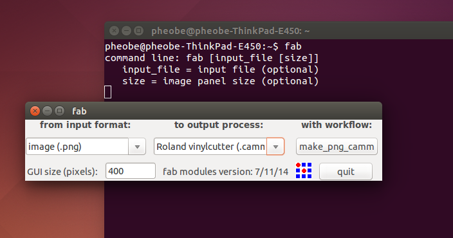Maximize the terminal window
This screenshot has height=238, width=453.
click(139, 31)
